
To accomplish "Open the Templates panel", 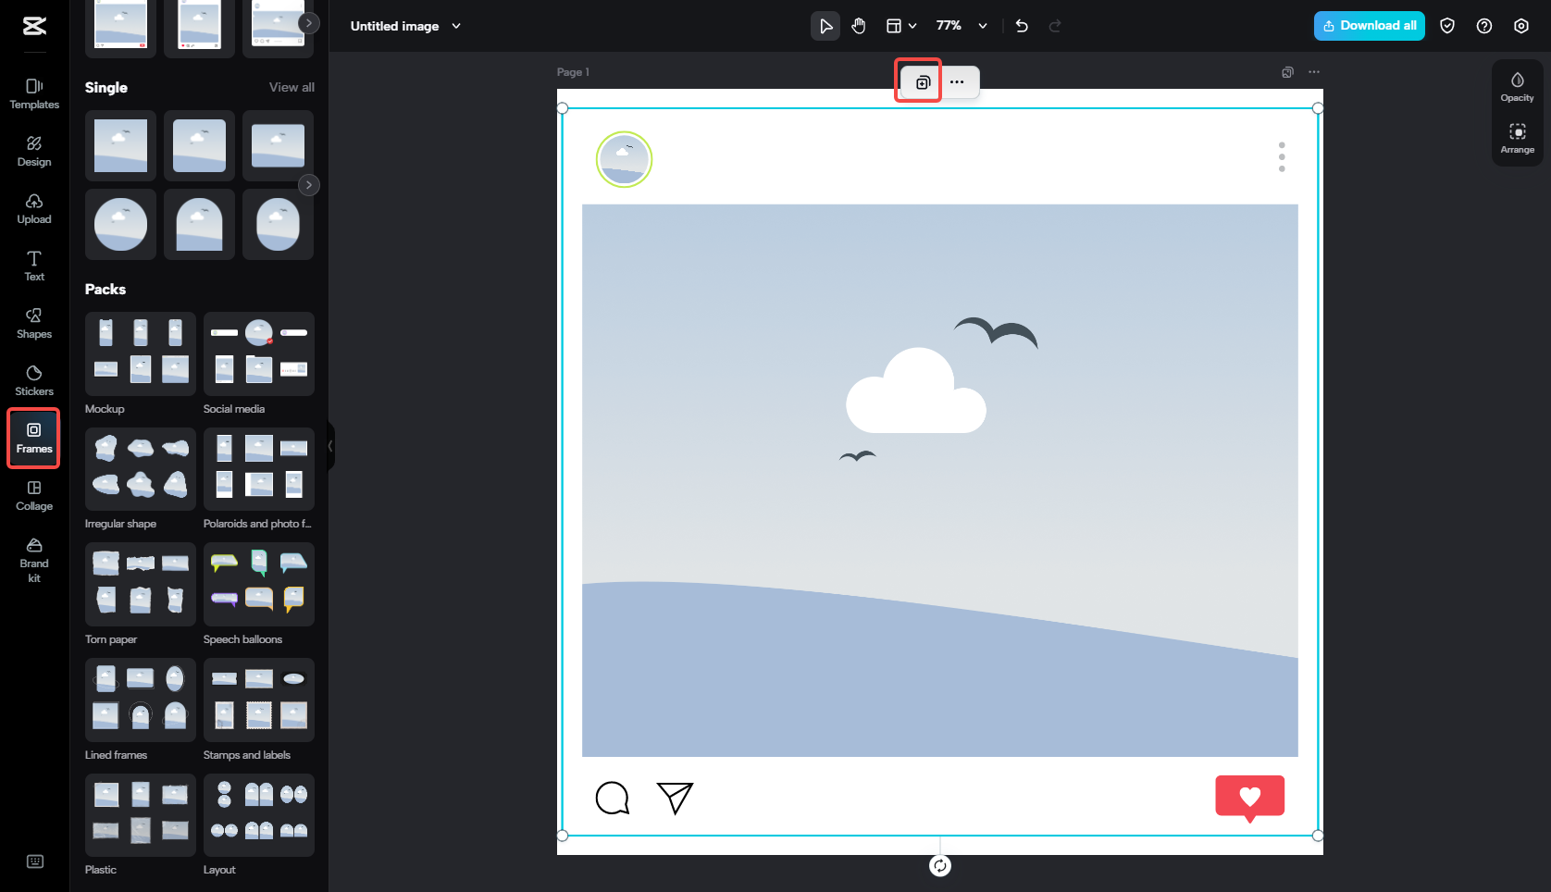I will pyautogui.click(x=34, y=93).
